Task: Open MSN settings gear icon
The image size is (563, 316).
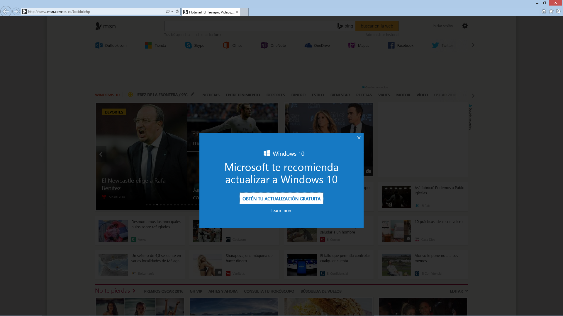Action: pos(465,26)
